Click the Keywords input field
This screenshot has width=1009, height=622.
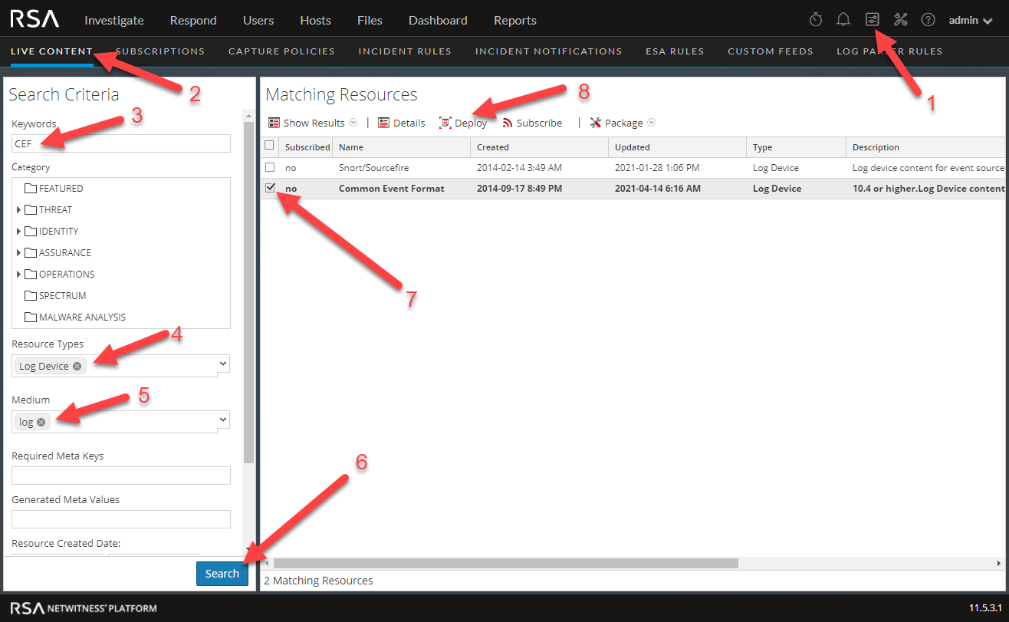[121, 143]
